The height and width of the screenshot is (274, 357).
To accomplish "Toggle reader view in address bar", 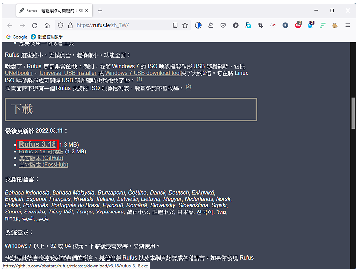I will 175,25.
